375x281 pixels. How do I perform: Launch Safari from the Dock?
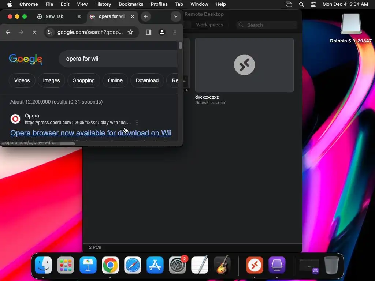click(133, 265)
